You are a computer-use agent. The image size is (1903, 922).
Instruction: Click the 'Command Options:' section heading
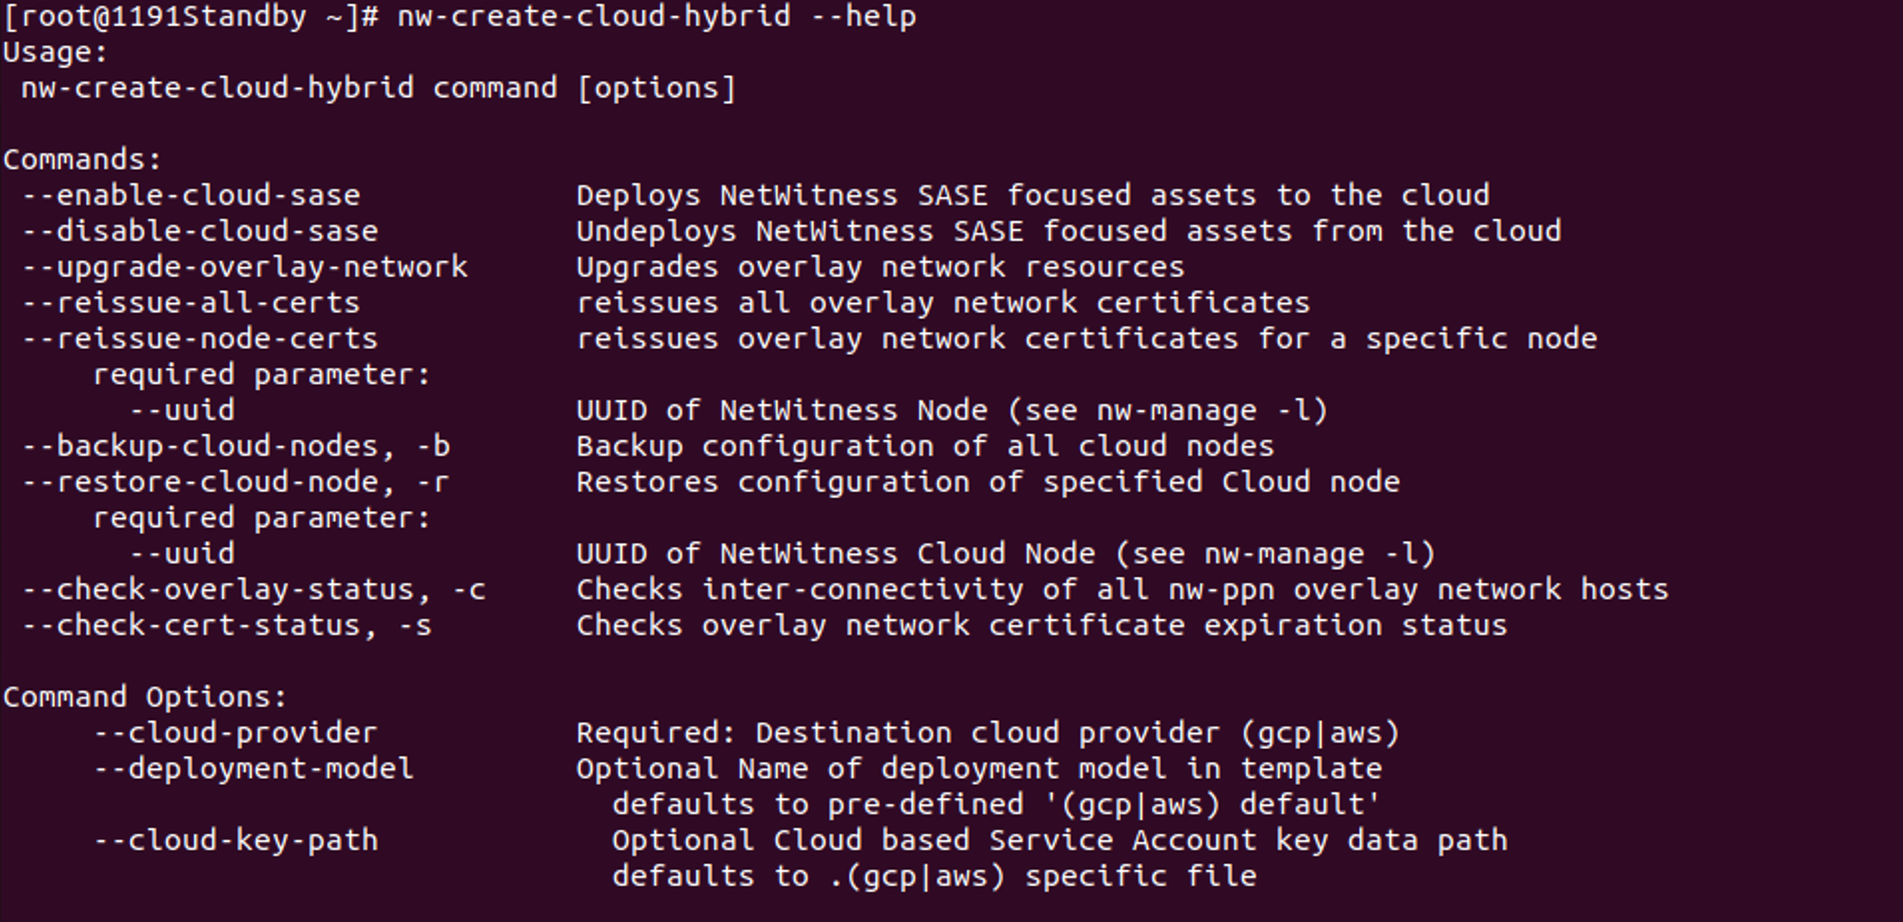[145, 697]
